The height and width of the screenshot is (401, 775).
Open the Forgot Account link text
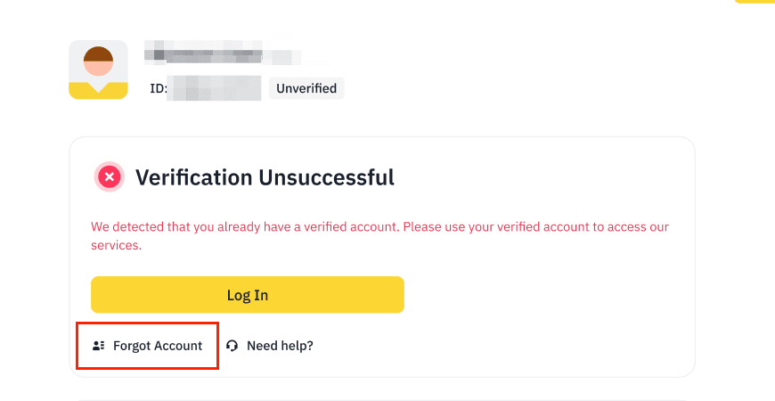pos(158,346)
